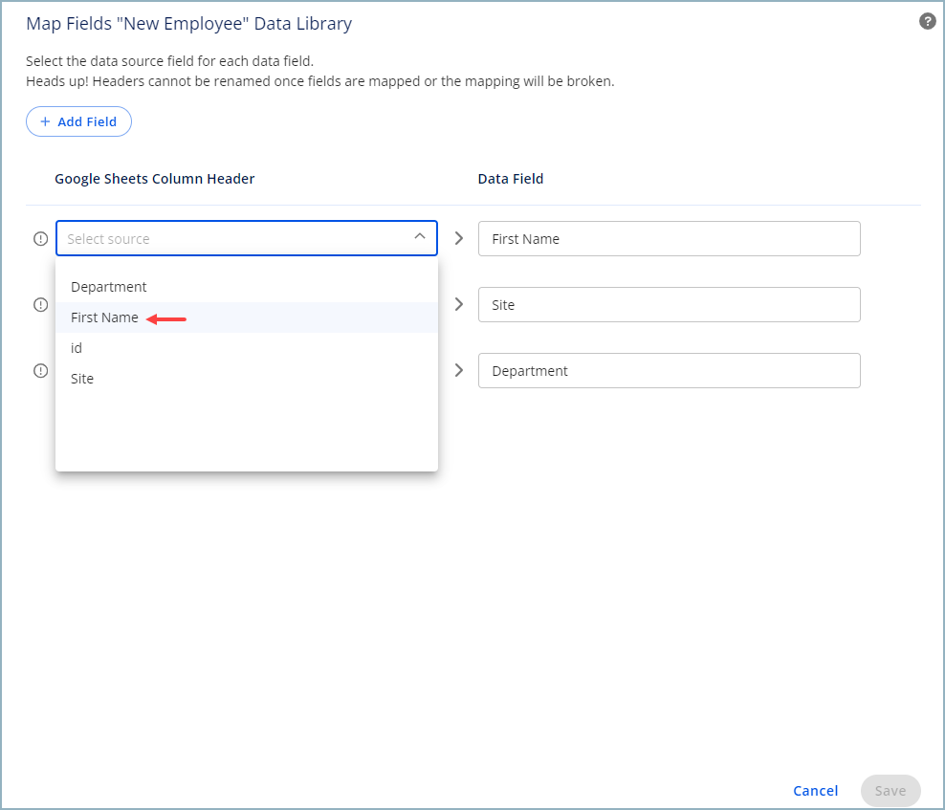Open the help question mark icon
945x810 pixels.
coord(927,22)
